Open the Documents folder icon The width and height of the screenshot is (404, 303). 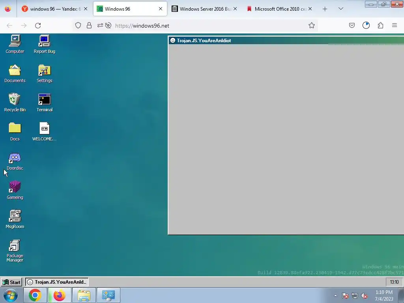point(15,73)
